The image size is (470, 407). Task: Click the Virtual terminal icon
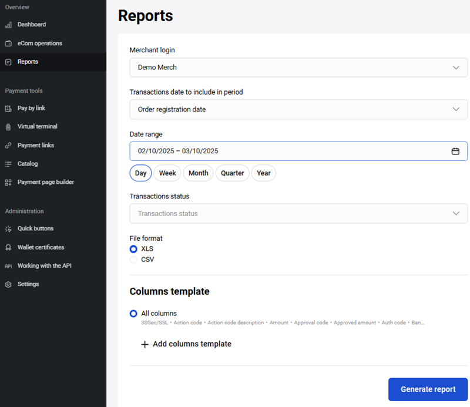tap(8, 127)
